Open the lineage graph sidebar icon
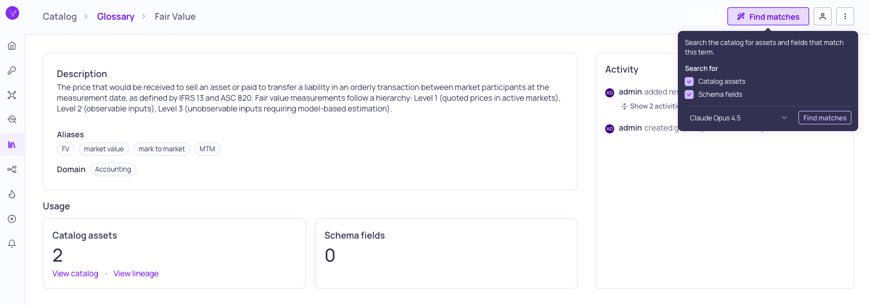 [x=12, y=169]
